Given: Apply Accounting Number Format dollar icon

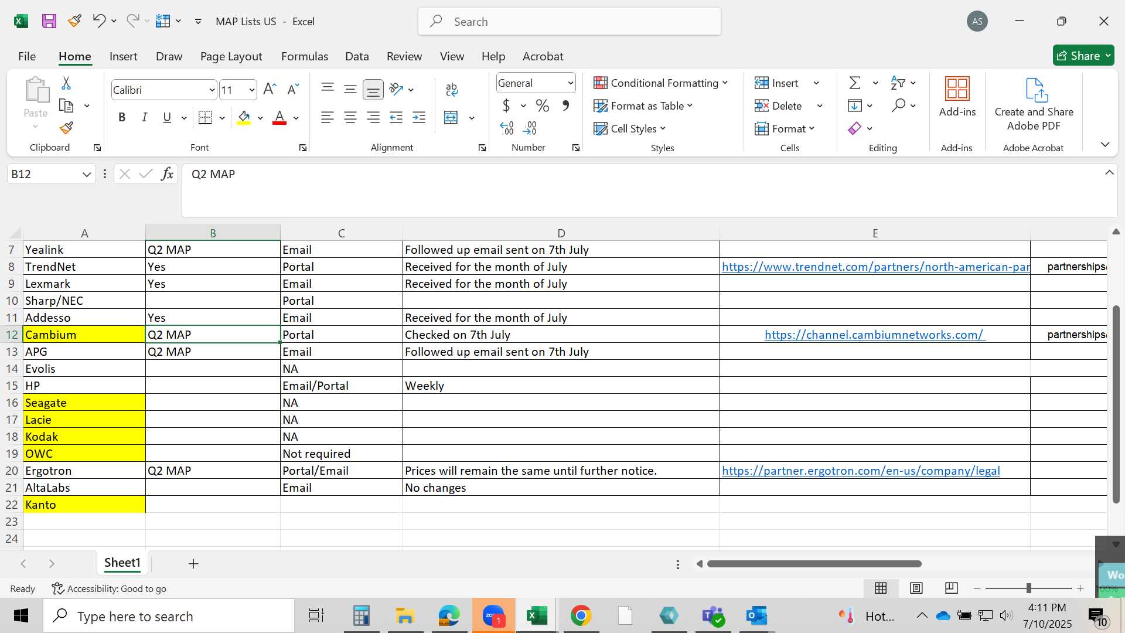Looking at the screenshot, I should click(x=506, y=105).
